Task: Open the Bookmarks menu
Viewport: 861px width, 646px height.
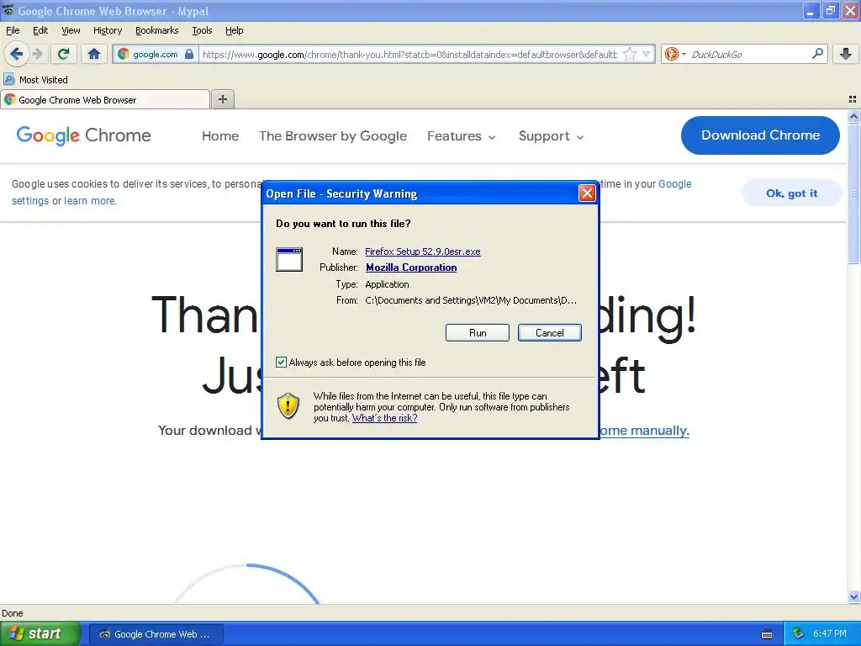Action: point(156,30)
